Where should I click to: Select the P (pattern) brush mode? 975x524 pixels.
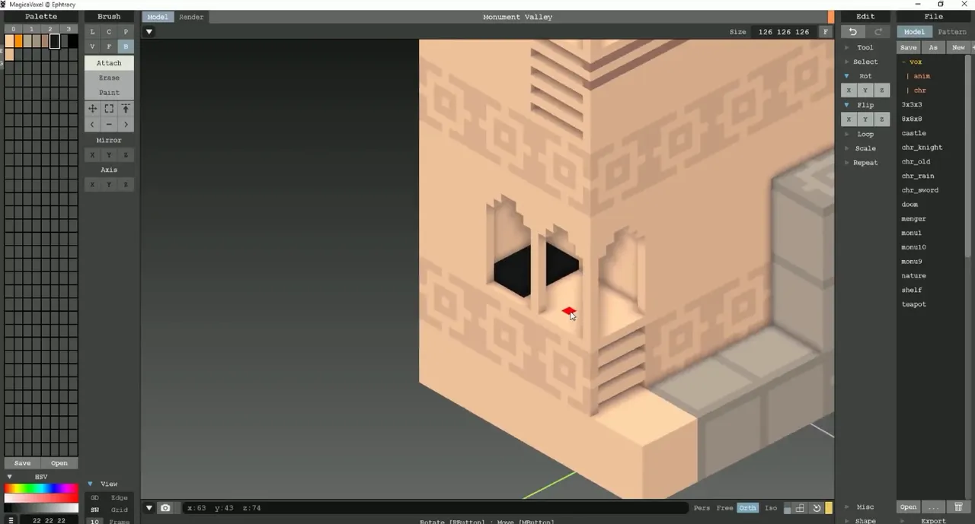[126, 32]
